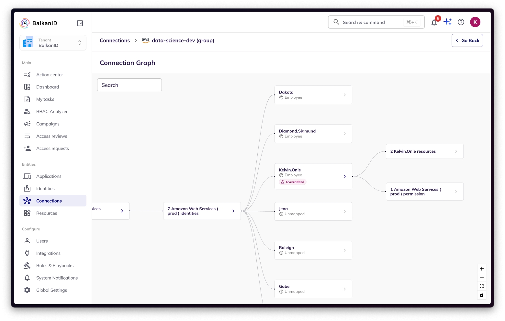Expand the 7 Amazon Web Services identities node
This screenshot has width=505, height=321.
click(233, 211)
